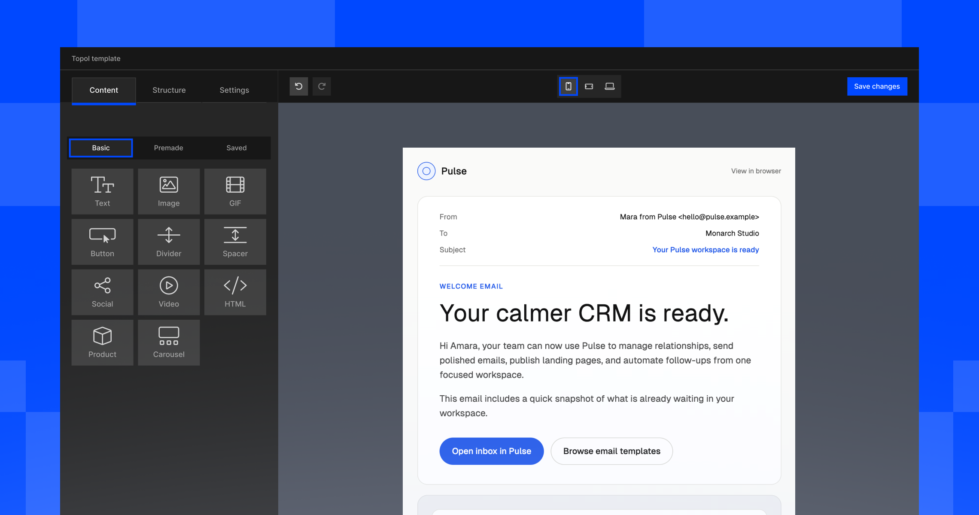The image size is (979, 515).
Task: Undo the last change
Action: [x=299, y=86]
